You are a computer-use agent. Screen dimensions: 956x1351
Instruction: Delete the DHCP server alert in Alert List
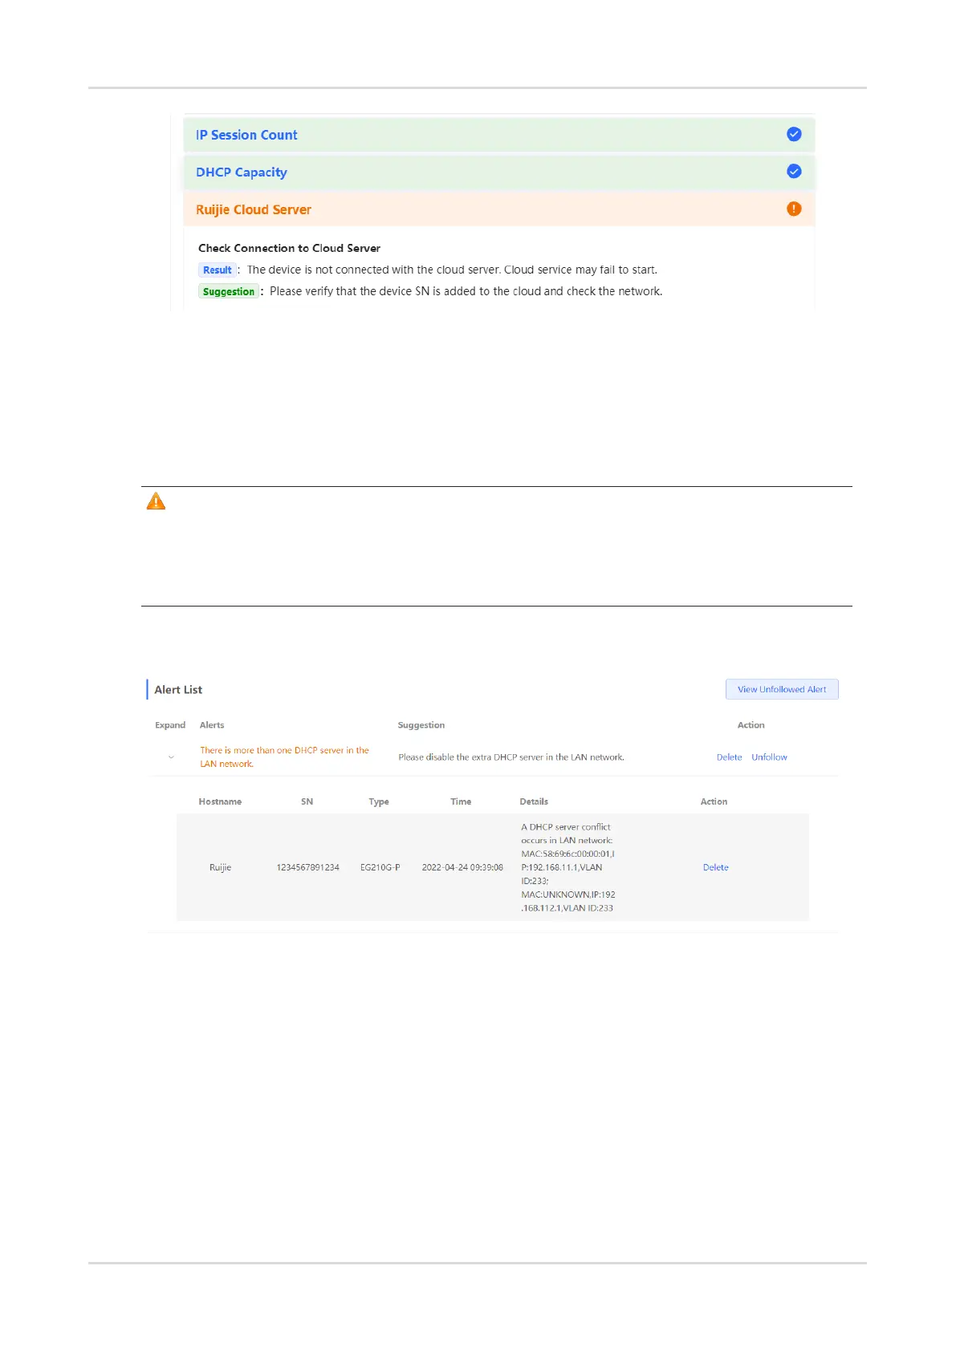[729, 757]
